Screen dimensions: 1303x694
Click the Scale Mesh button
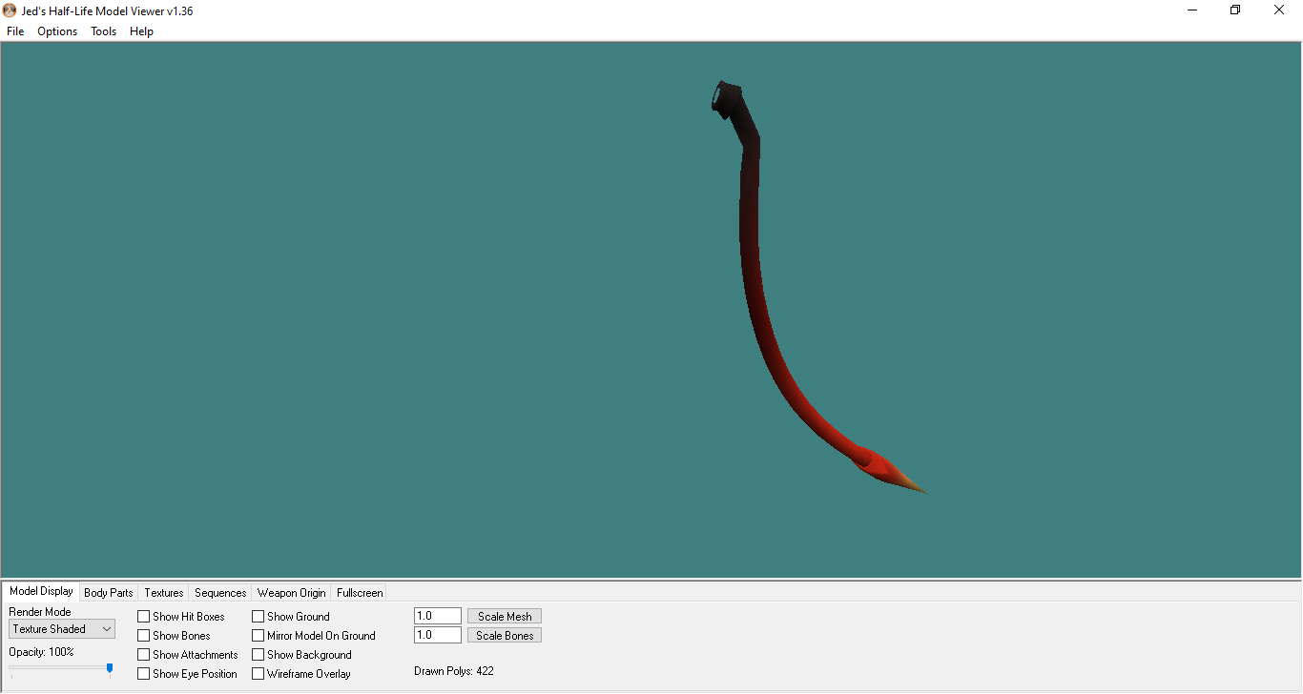pos(505,617)
